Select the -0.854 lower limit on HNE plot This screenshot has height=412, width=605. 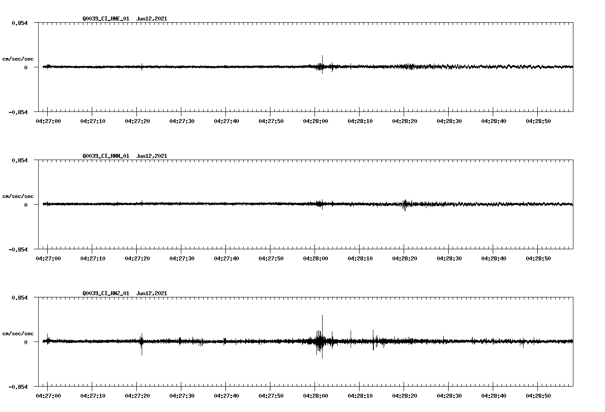click(x=18, y=112)
